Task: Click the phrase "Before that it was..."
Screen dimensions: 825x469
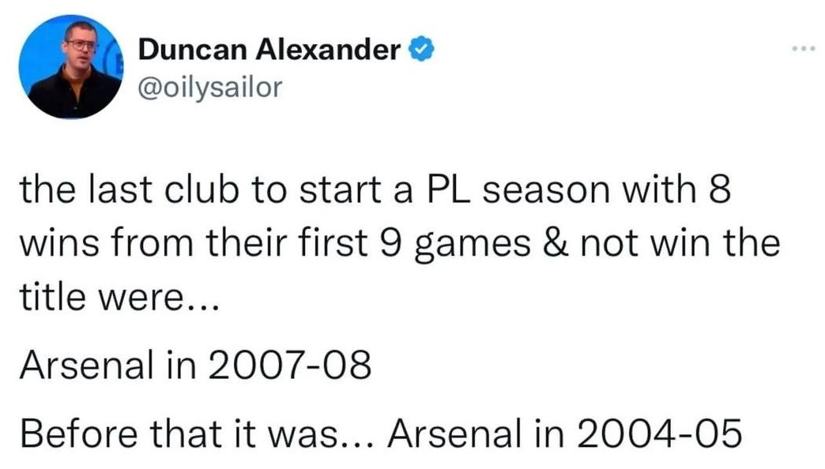Action: tap(198, 433)
